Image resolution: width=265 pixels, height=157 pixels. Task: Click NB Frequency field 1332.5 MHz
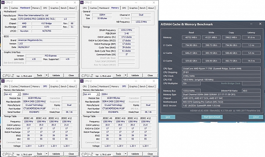141,22
